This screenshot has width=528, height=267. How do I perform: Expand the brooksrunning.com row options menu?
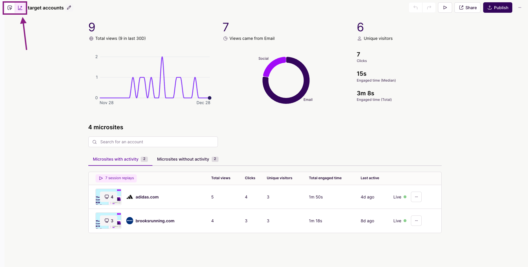click(416, 221)
